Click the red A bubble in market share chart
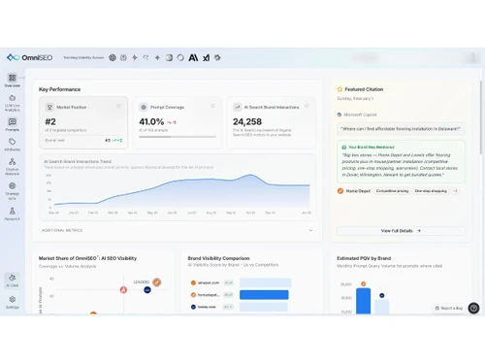 coord(123,290)
